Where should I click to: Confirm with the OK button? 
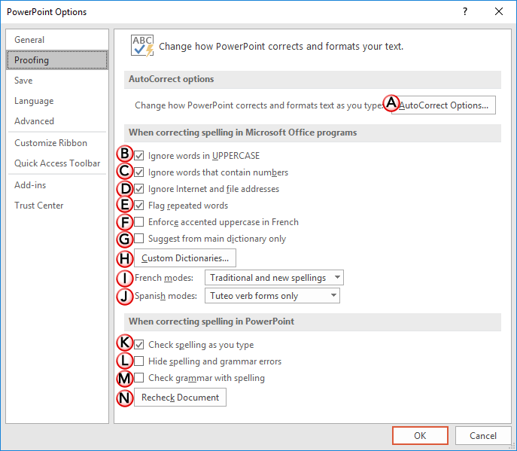click(420, 435)
